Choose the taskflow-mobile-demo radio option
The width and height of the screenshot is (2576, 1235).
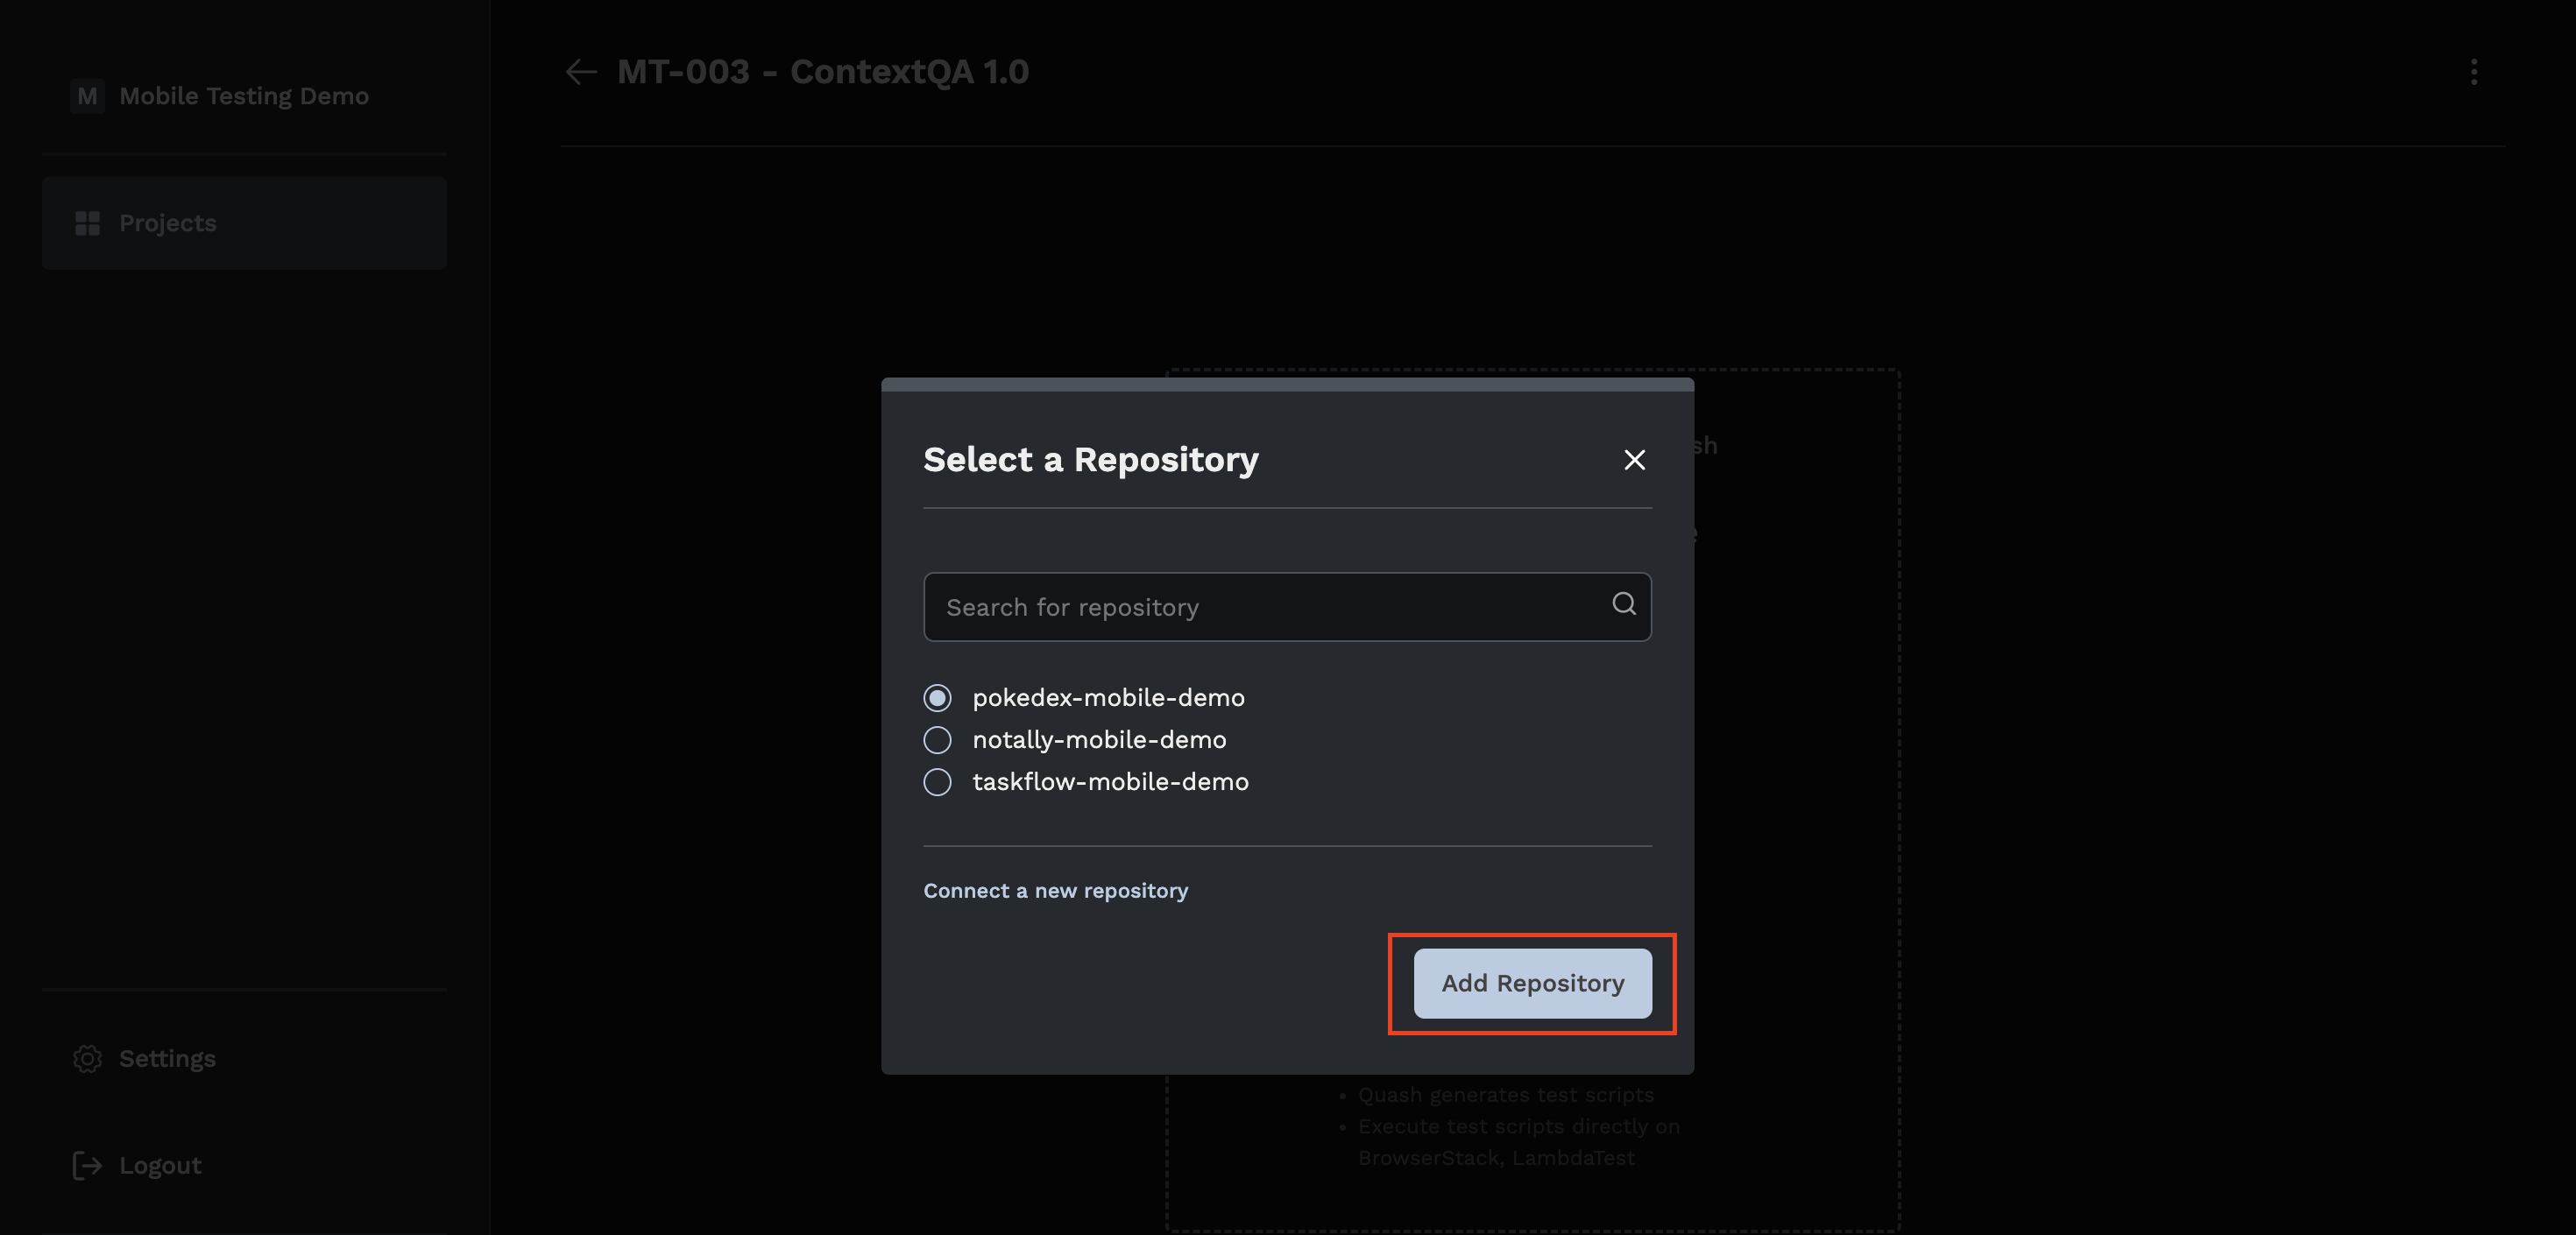tap(937, 782)
